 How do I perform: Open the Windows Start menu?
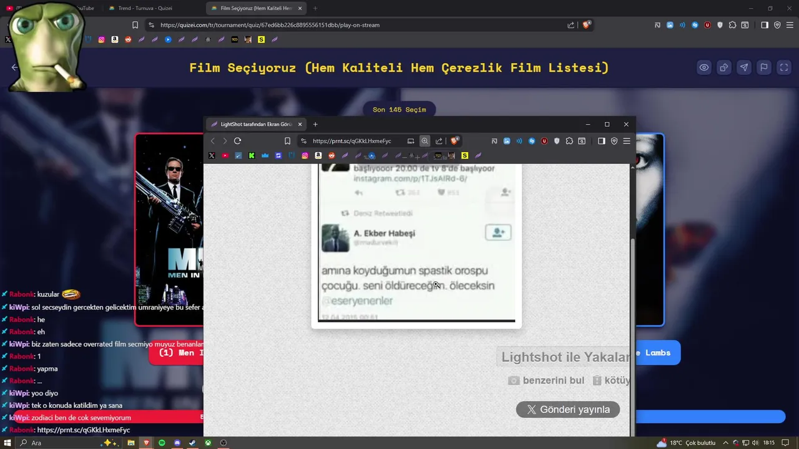[7, 443]
